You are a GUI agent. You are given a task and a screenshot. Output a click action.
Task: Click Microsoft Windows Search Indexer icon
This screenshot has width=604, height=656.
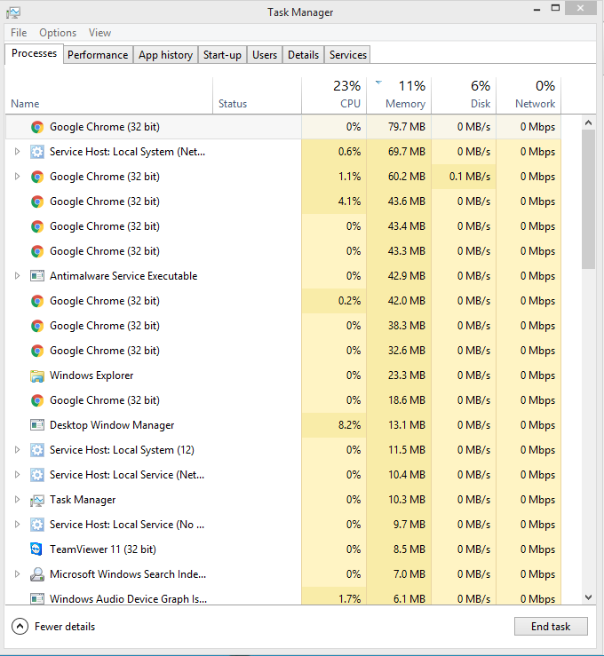pos(37,574)
